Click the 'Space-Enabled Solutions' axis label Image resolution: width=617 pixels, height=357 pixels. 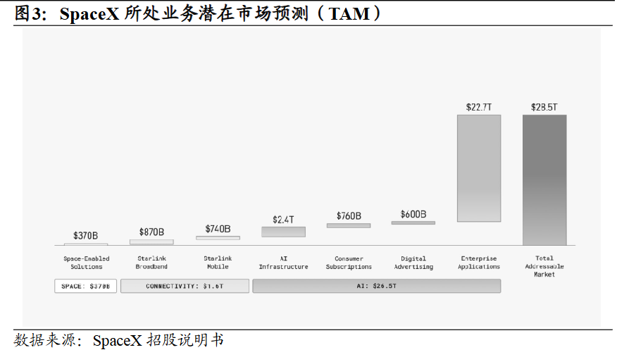[87, 263]
